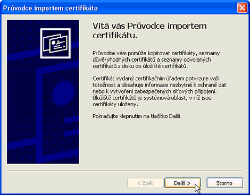The height and width of the screenshot is (195, 250).
Task: Click the sentence starting Úložiště certifikátů je systémová
Action: pyautogui.click(x=152, y=101)
